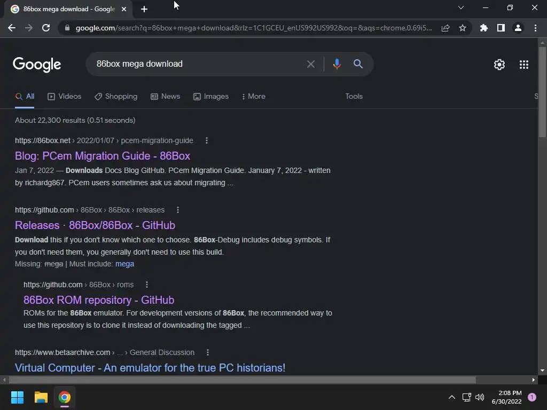Open the network status tray icon
Image resolution: width=547 pixels, height=410 pixels.
coord(466,397)
